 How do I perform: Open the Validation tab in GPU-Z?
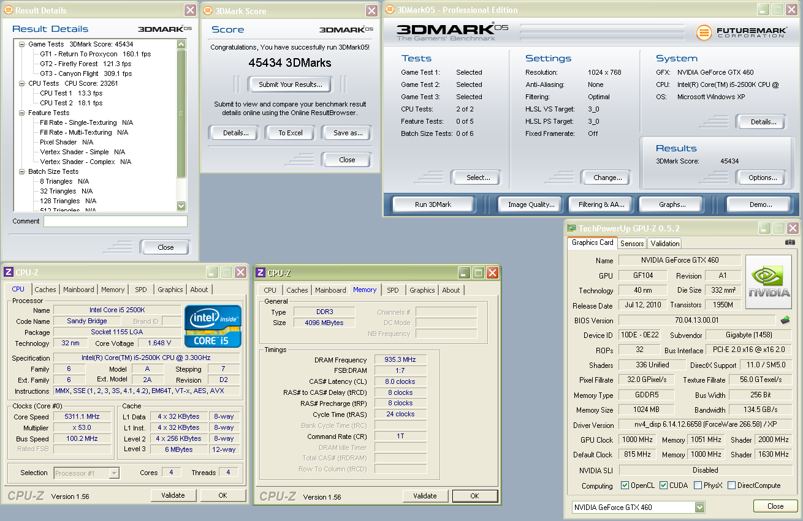pos(665,243)
